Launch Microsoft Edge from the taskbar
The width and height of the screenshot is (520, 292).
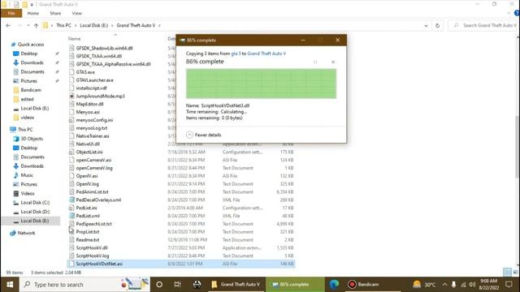click(334, 285)
